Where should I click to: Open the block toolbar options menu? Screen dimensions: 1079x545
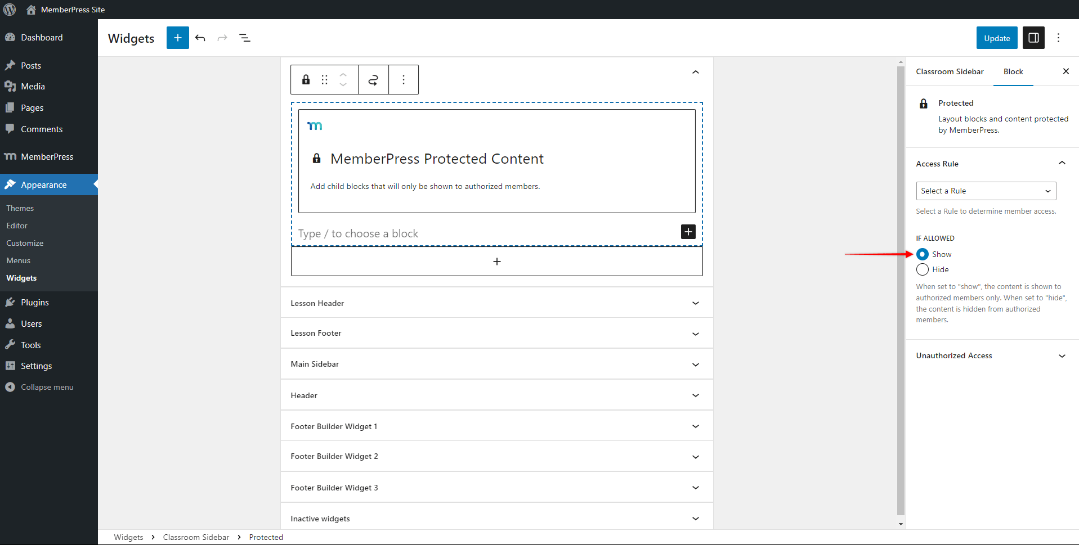[x=404, y=79]
